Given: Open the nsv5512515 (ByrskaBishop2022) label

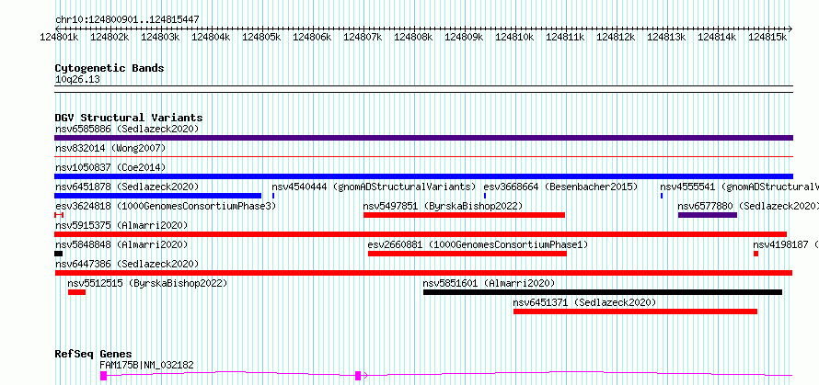Looking at the screenshot, I should tap(147, 283).
